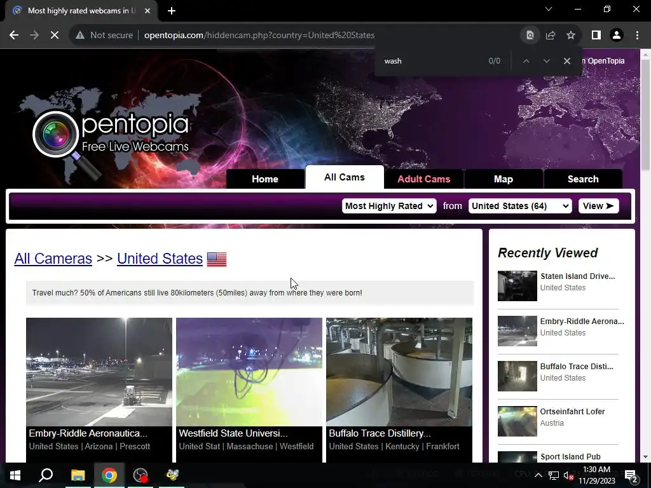The height and width of the screenshot is (488, 651).
Task: Click Chrome icon in the taskbar
Action: (109, 475)
